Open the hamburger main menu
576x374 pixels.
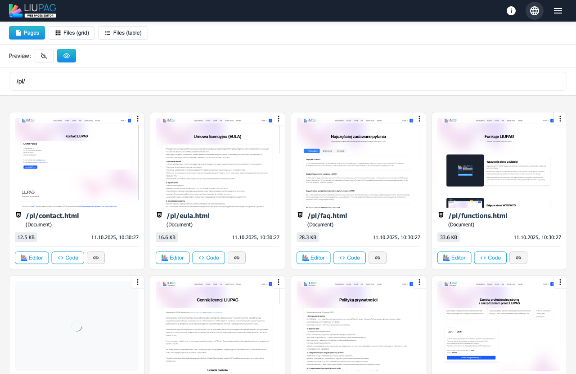558,11
